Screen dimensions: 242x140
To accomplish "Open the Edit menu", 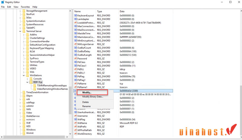I will (x=9, y=7).
